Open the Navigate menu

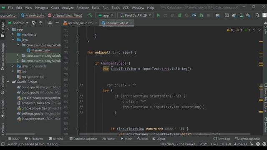[42, 8]
